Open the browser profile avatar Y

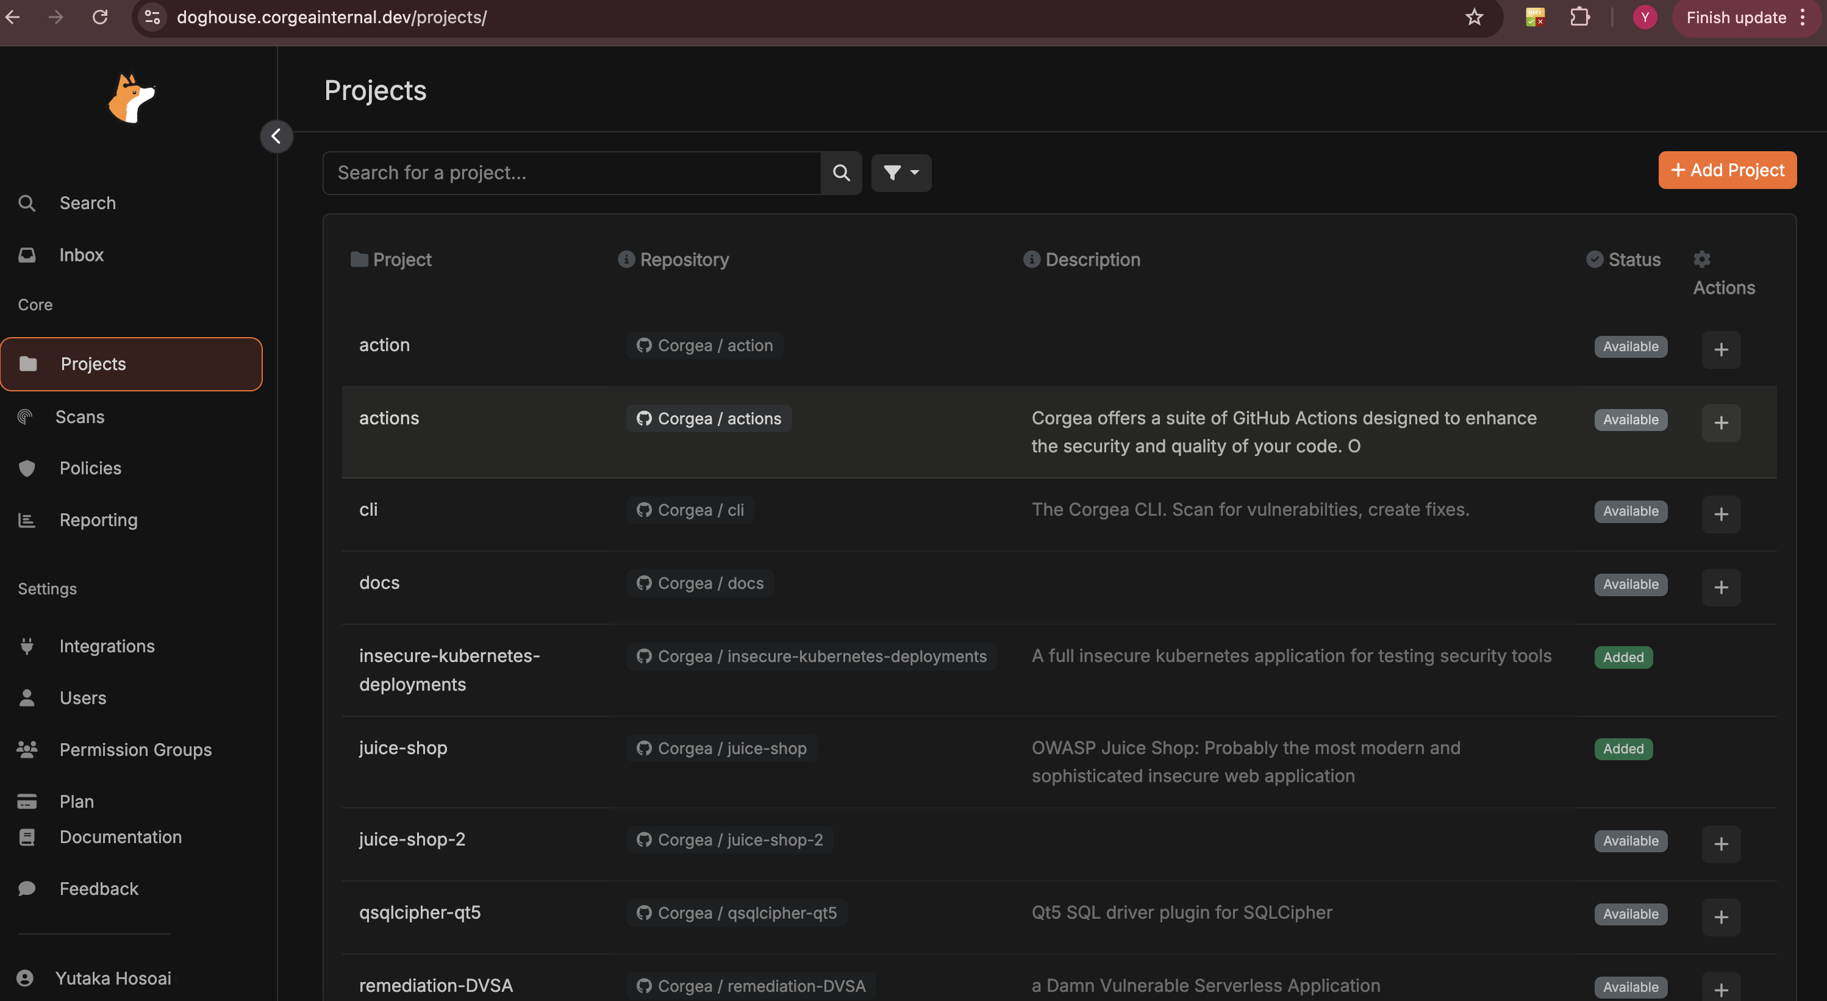pyautogui.click(x=1645, y=17)
